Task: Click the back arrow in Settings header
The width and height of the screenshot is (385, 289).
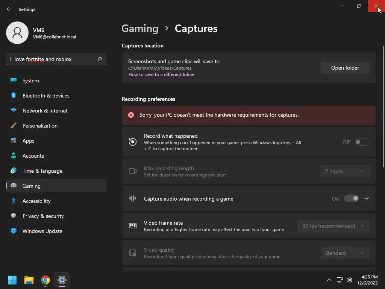Action: pos(9,9)
